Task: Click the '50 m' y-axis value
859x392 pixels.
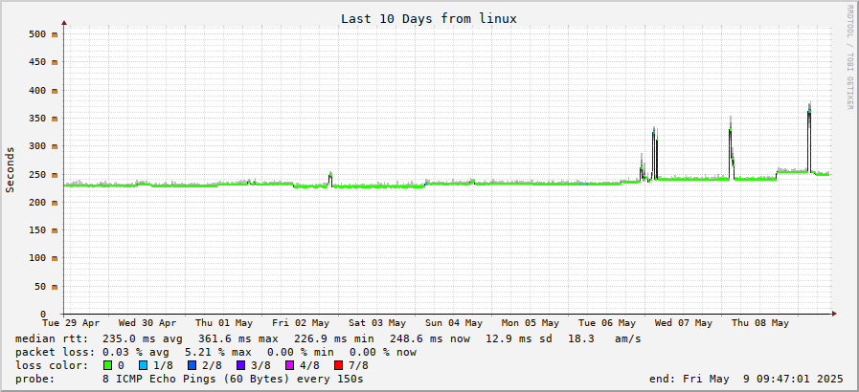Action: tap(46, 287)
